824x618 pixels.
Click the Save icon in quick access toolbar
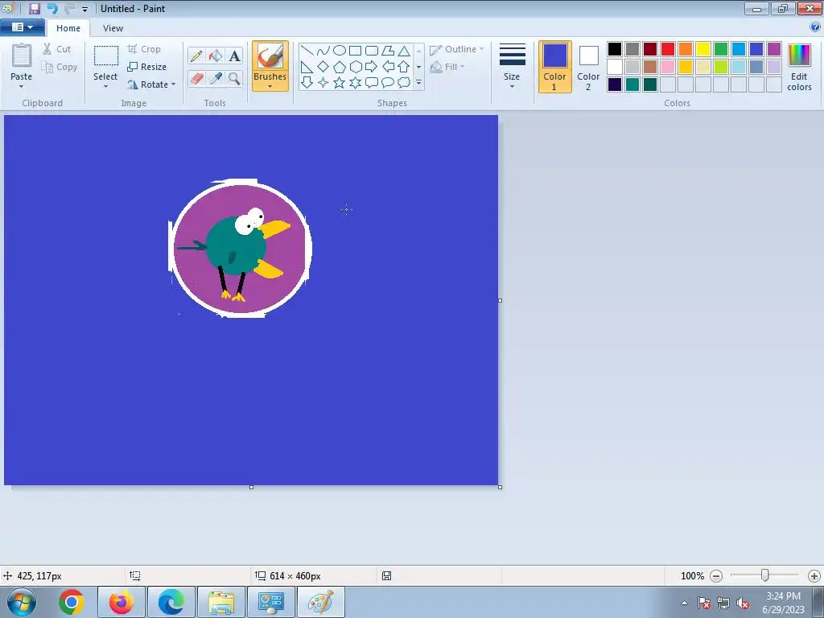pos(35,9)
